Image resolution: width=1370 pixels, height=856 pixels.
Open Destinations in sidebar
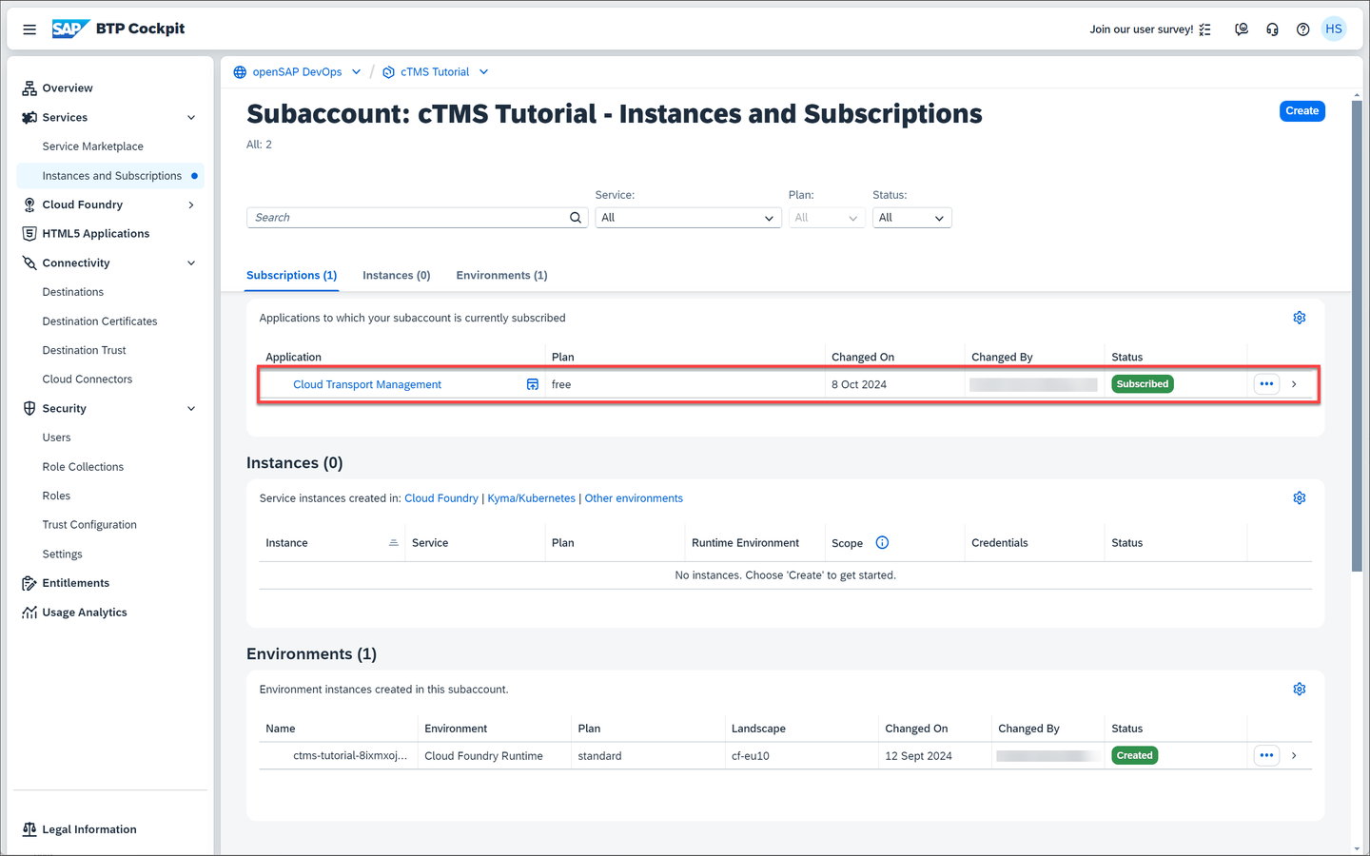pos(73,292)
